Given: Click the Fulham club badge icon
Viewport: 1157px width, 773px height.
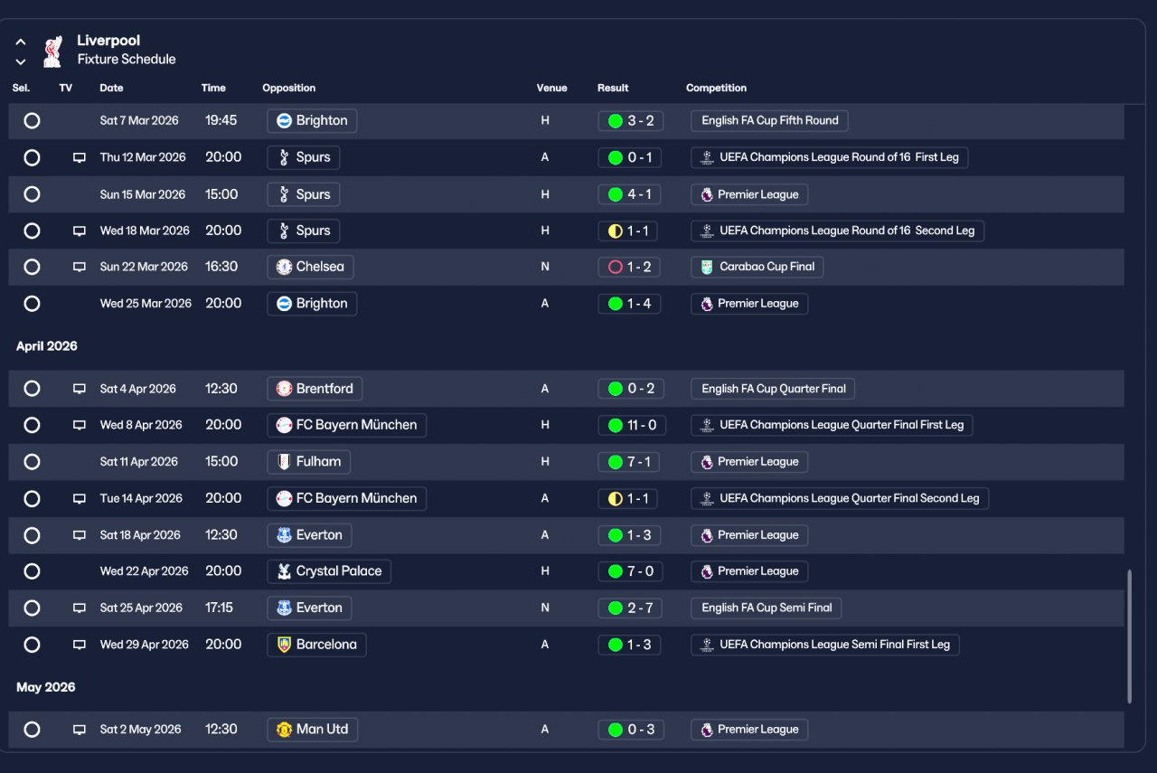Looking at the screenshot, I should 284,462.
